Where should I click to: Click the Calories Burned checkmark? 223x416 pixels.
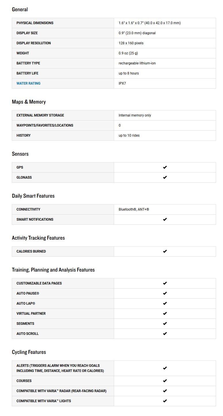pyautogui.click(x=165, y=251)
